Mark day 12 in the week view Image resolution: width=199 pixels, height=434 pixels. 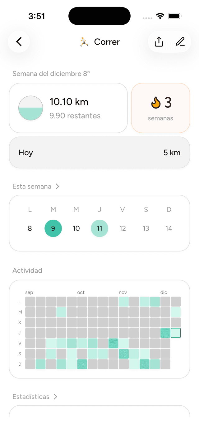pos(123,228)
